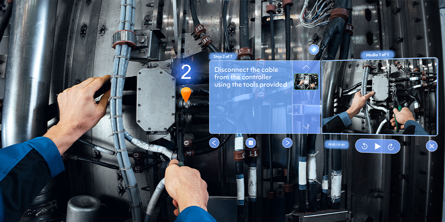Go to the previous step arrow
The image size is (445, 222).
(x=214, y=143)
